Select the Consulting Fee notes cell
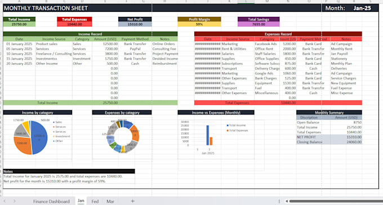This screenshot has width=383, height=205. (164, 49)
